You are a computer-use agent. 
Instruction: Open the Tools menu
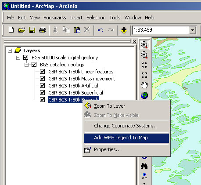coord(115,18)
